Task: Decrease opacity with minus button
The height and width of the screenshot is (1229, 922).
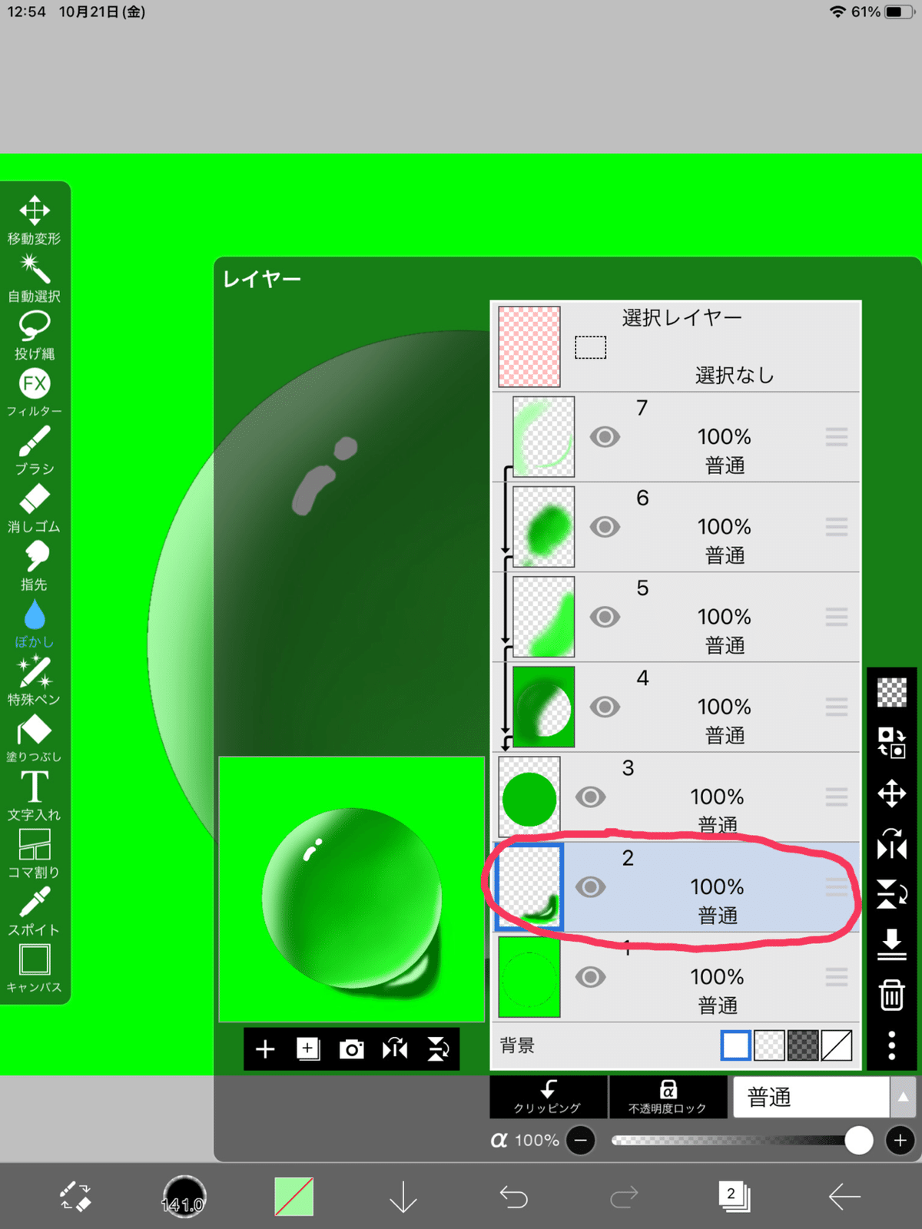Action: click(582, 1141)
